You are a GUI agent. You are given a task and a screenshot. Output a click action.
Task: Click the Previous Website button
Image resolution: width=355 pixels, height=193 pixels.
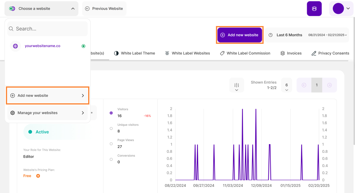(104, 9)
